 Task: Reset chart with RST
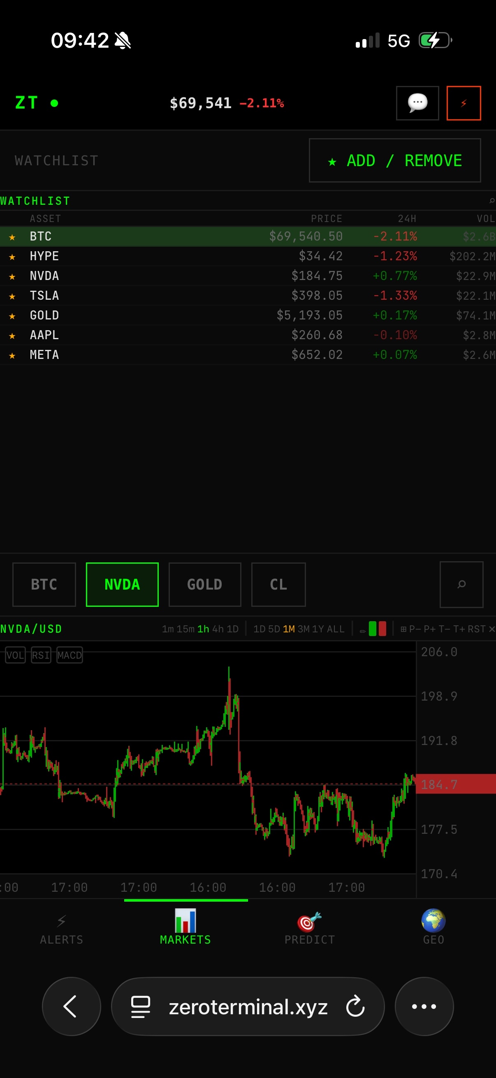(x=477, y=629)
